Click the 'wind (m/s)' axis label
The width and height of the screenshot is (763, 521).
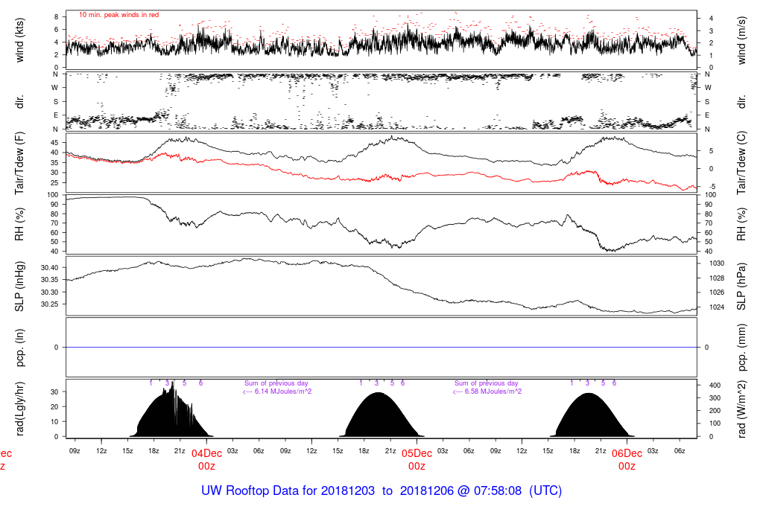pyautogui.click(x=741, y=40)
